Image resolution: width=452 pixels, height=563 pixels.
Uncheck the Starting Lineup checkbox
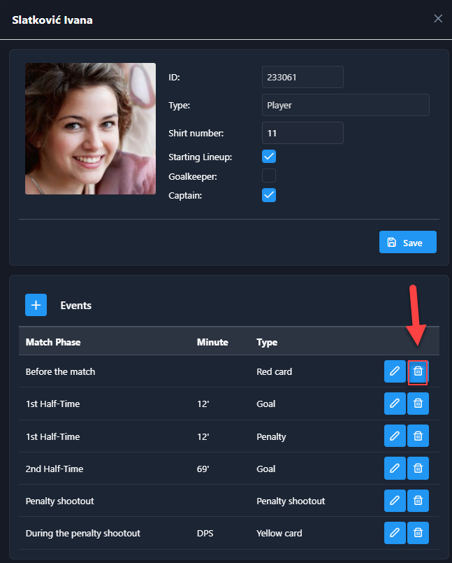tap(269, 156)
